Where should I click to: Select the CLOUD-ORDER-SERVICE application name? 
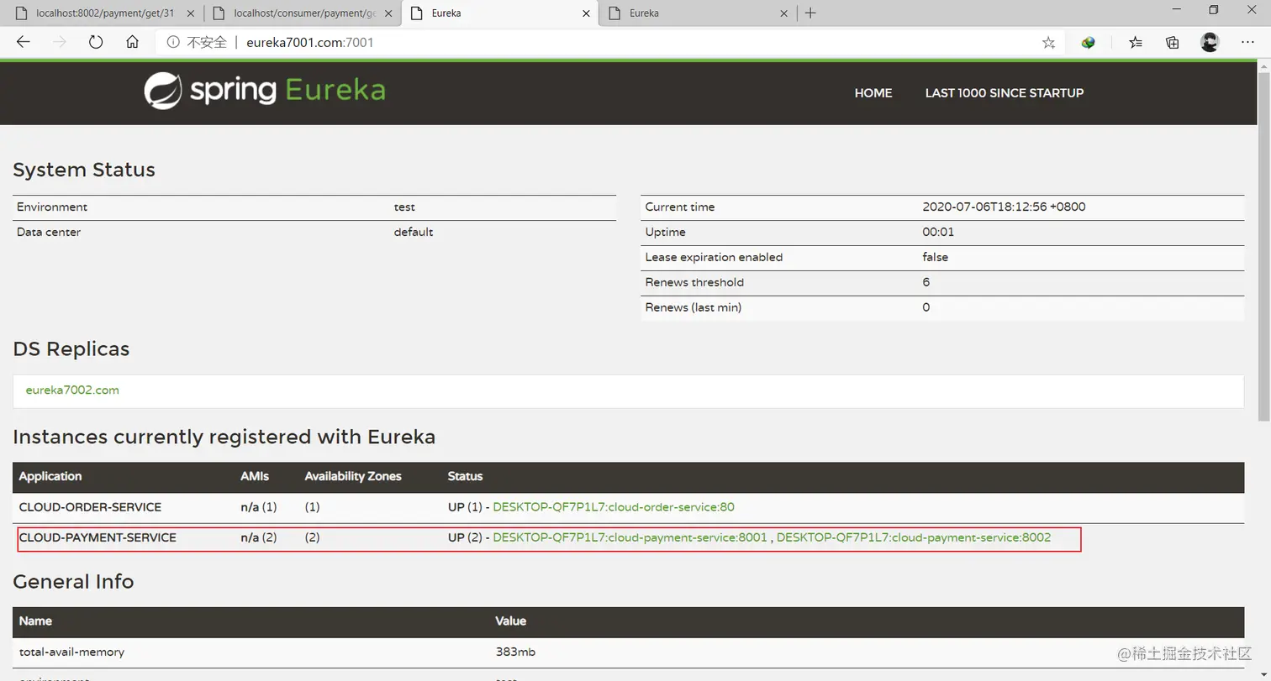click(x=90, y=507)
